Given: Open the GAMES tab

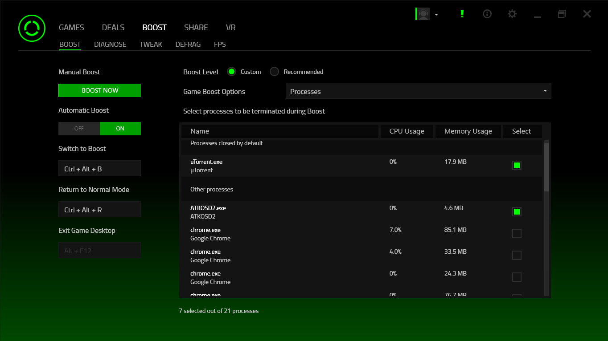Looking at the screenshot, I should [71, 27].
